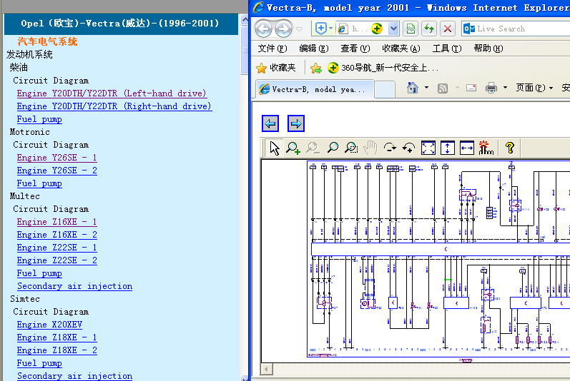Rotate diagram clockwise

pos(390,148)
